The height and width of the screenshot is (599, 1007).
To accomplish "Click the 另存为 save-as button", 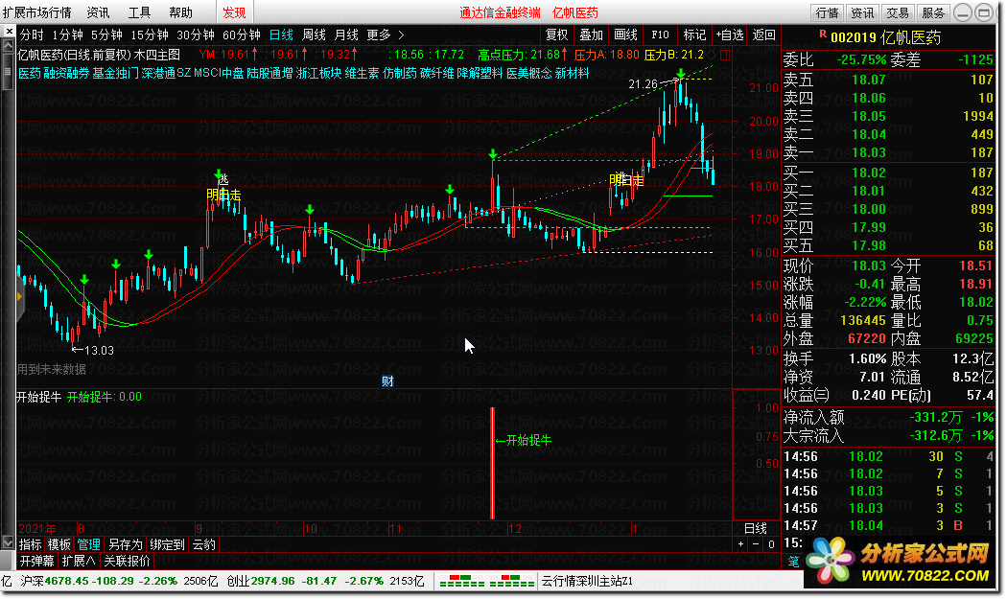I will [x=125, y=544].
